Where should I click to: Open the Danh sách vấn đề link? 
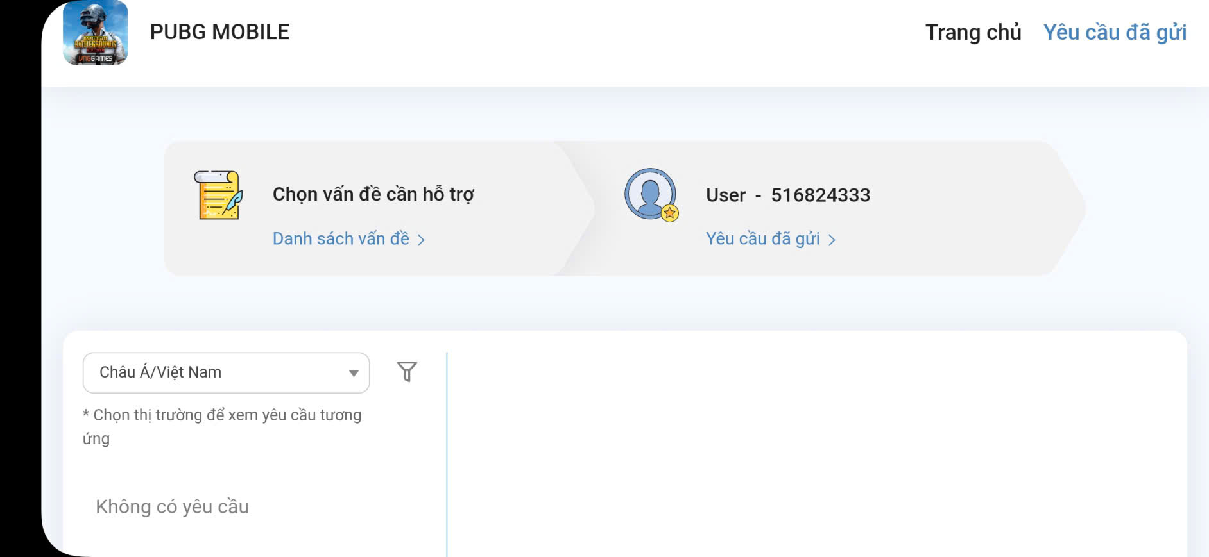tap(341, 238)
